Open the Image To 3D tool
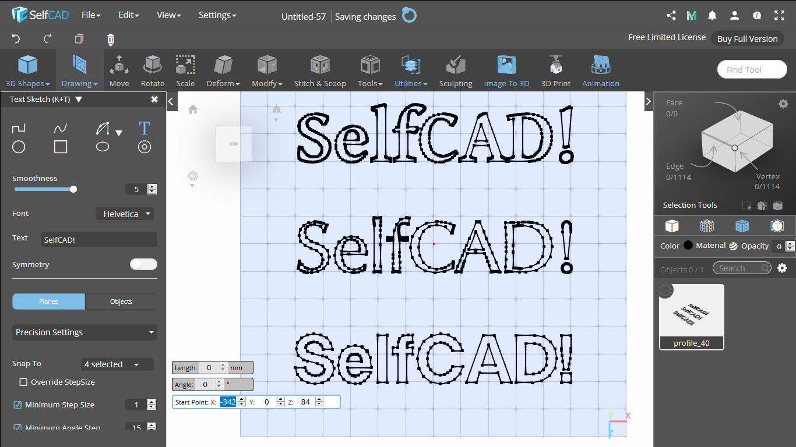This screenshot has height=447, width=796. click(x=506, y=70)
